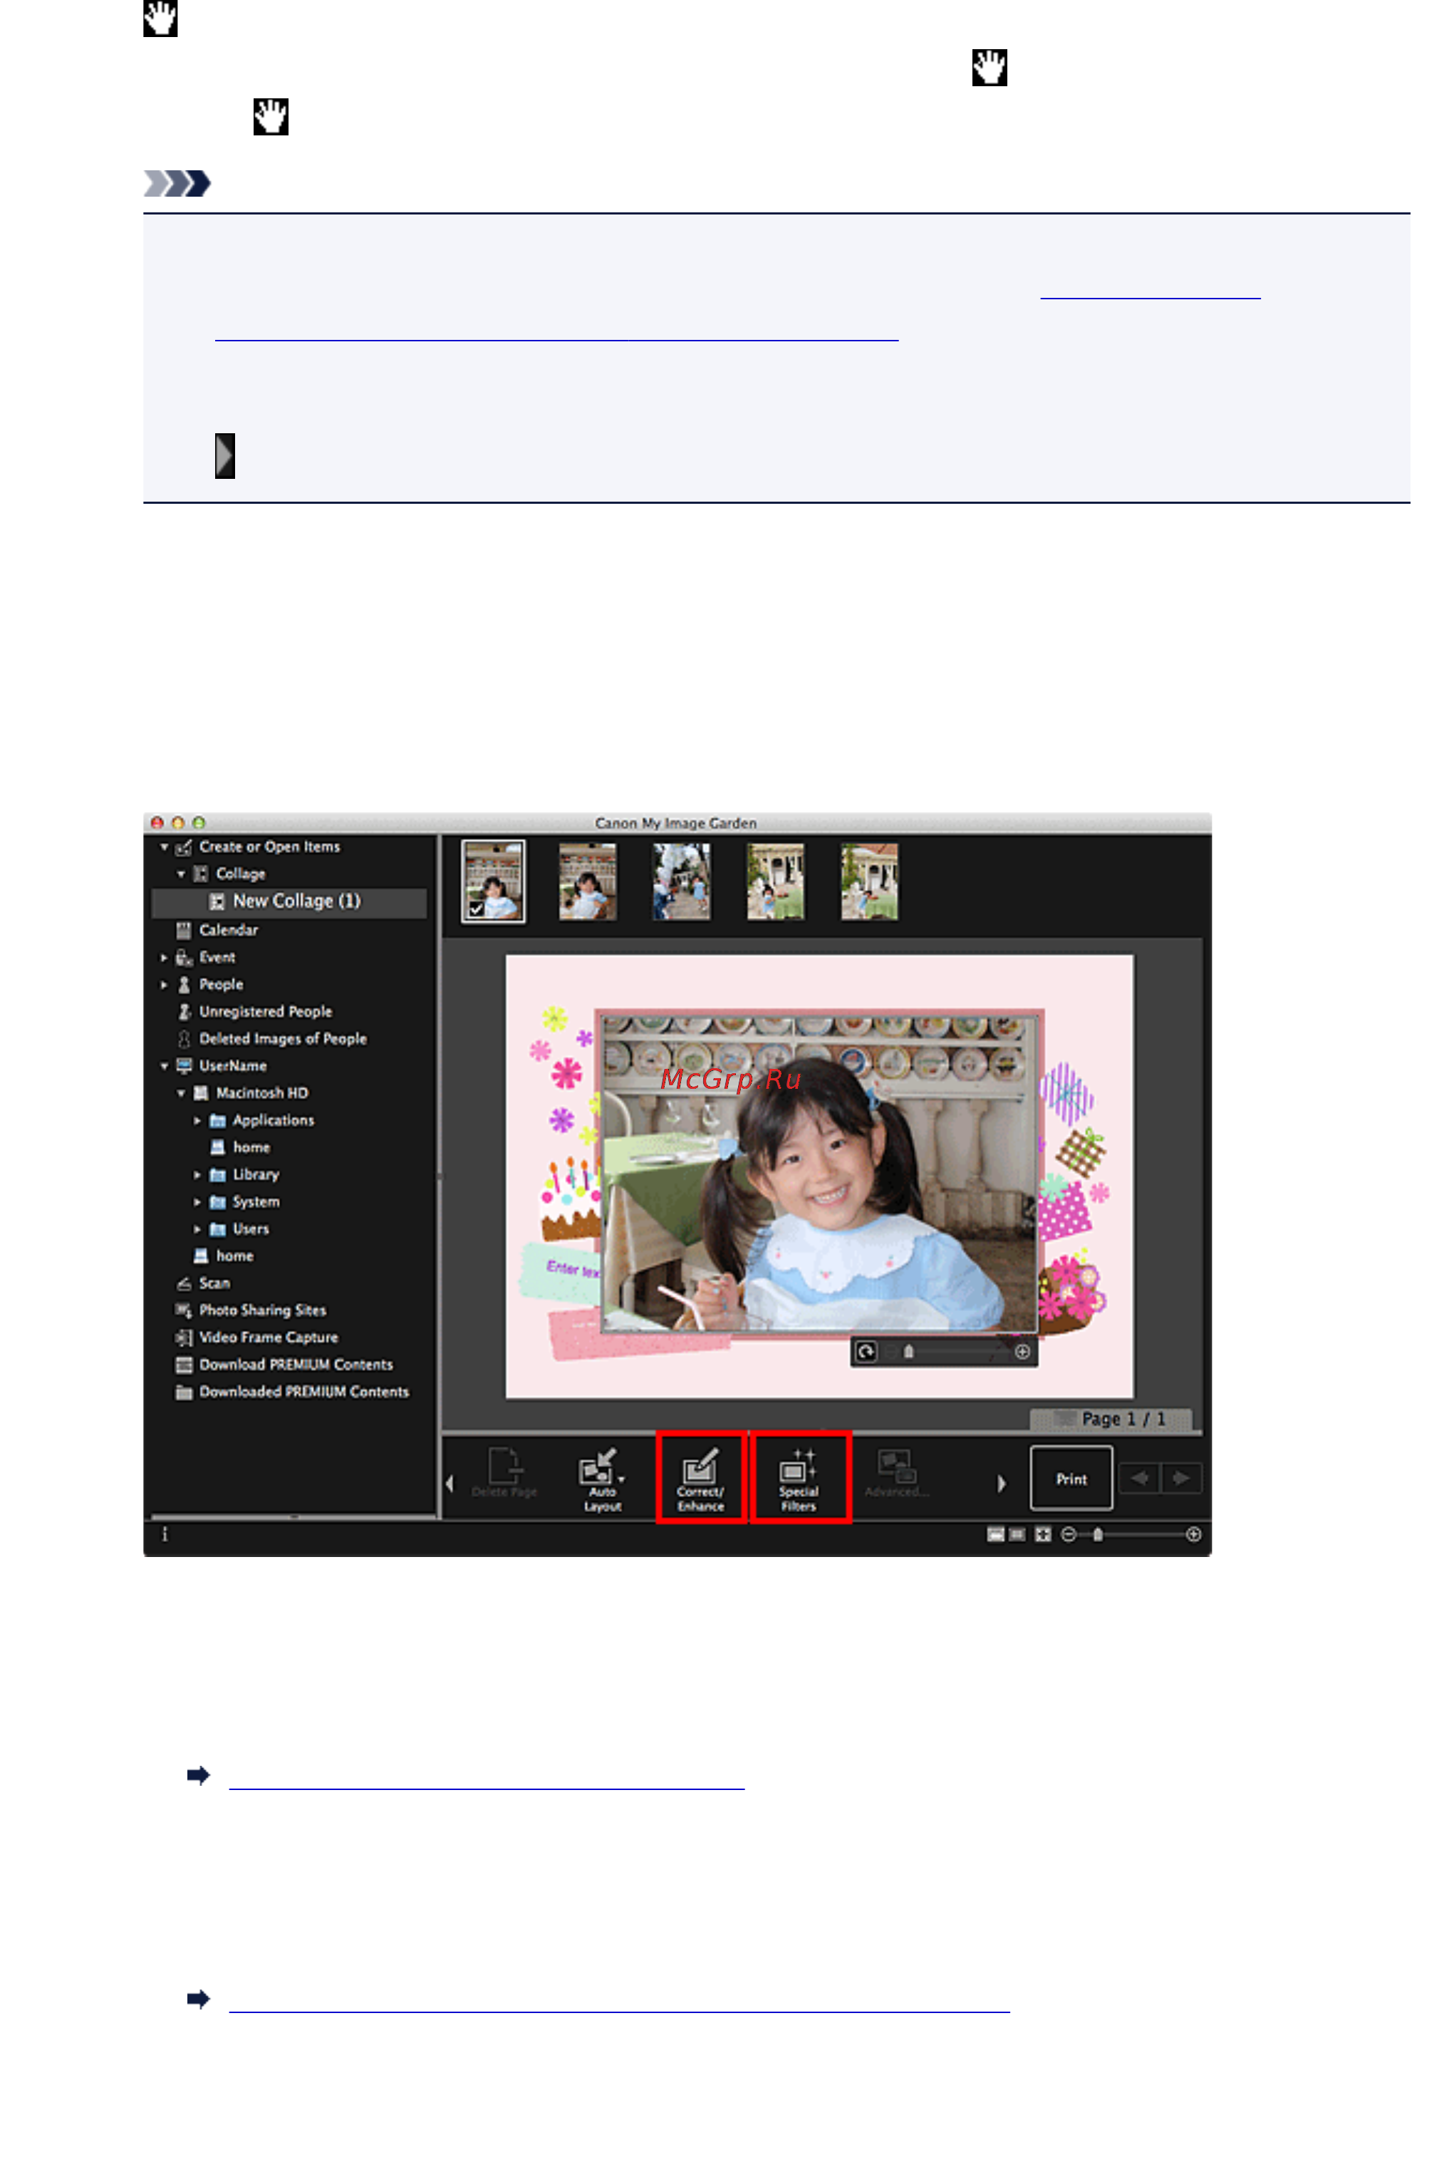
Task: Expand the Applications folder
Action: point(197,1120)
